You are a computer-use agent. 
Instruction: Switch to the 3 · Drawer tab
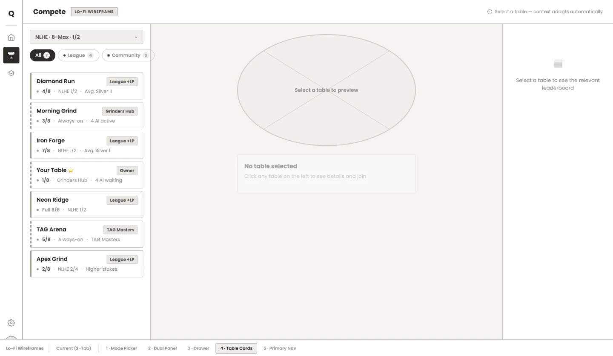(198, 348)
